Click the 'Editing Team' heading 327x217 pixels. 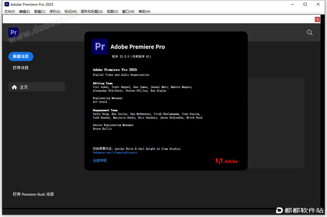click(102, 83)
